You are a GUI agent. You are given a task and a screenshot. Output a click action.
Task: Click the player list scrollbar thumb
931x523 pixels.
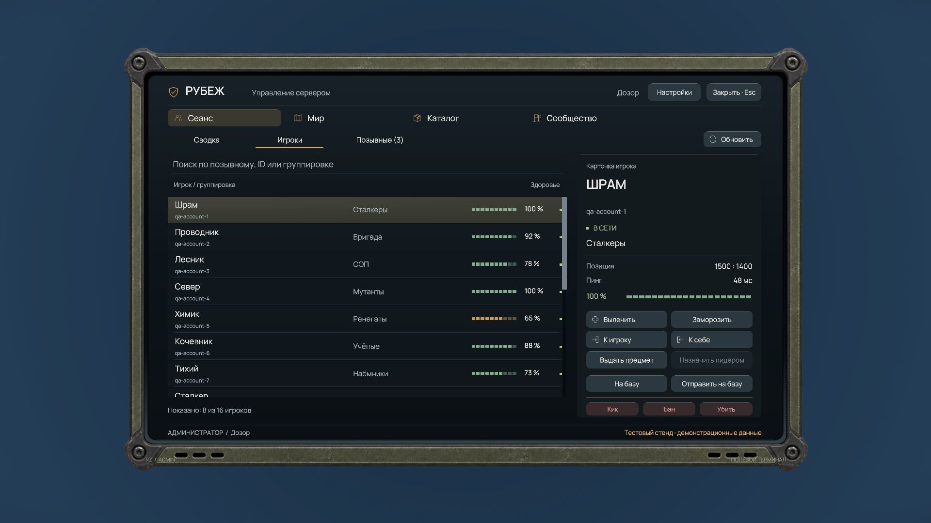click(564, 243)
